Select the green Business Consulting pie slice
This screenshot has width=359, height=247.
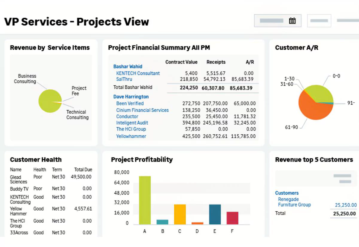pyautogui.click(x=48, y=101)
